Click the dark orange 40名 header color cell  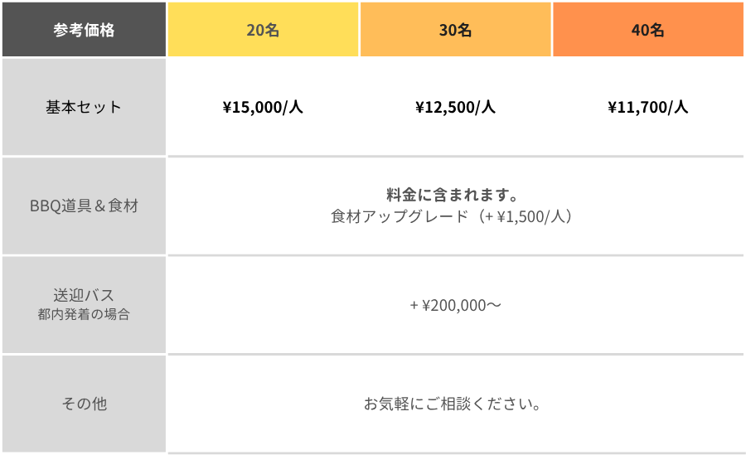pyautogui.click(x=648, y=30)
